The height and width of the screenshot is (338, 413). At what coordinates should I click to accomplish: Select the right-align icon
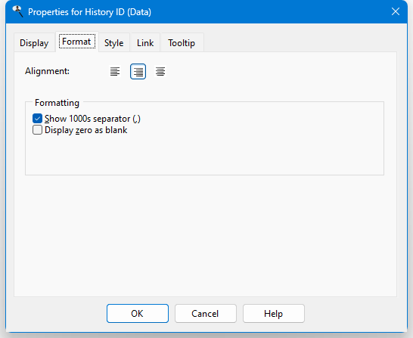[x=138, y=71]
